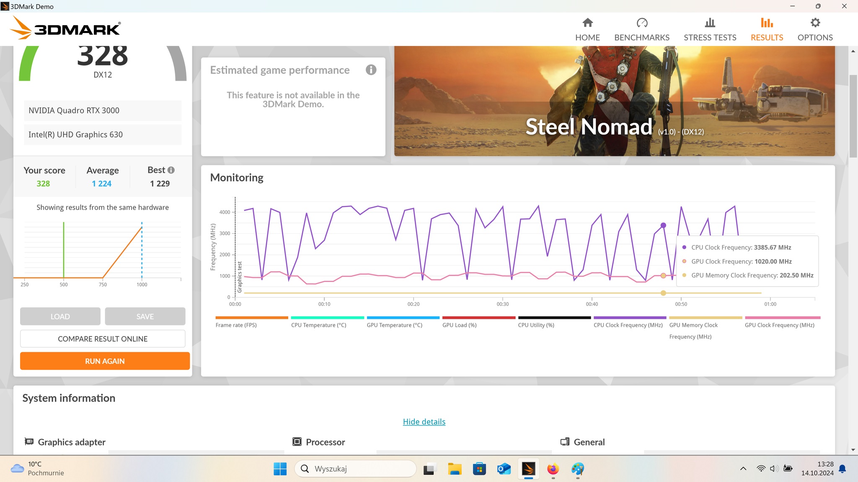
Task: Click the 3DMark taskbar icon
Action: tap(528, 469)
